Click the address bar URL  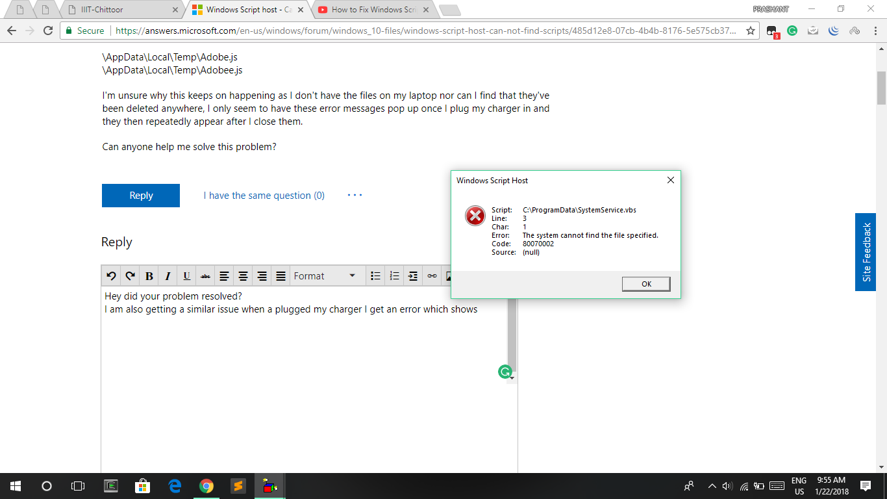(425, 31)
